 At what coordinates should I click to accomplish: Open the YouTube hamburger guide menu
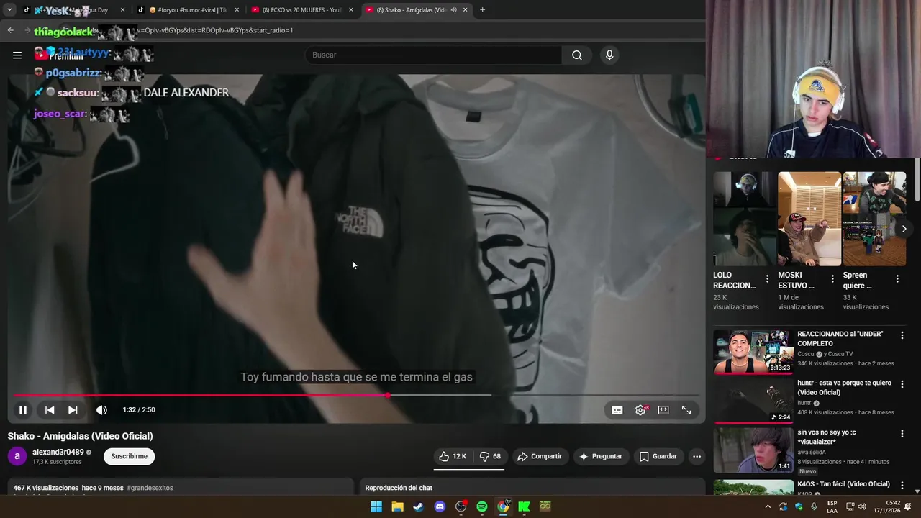coord(17,55)
